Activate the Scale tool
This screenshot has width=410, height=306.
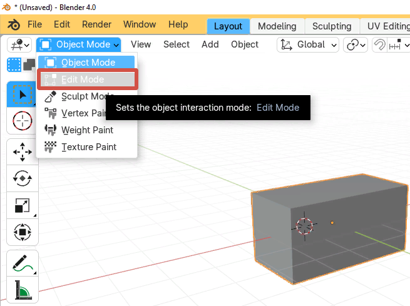click(x=23, y=205)
